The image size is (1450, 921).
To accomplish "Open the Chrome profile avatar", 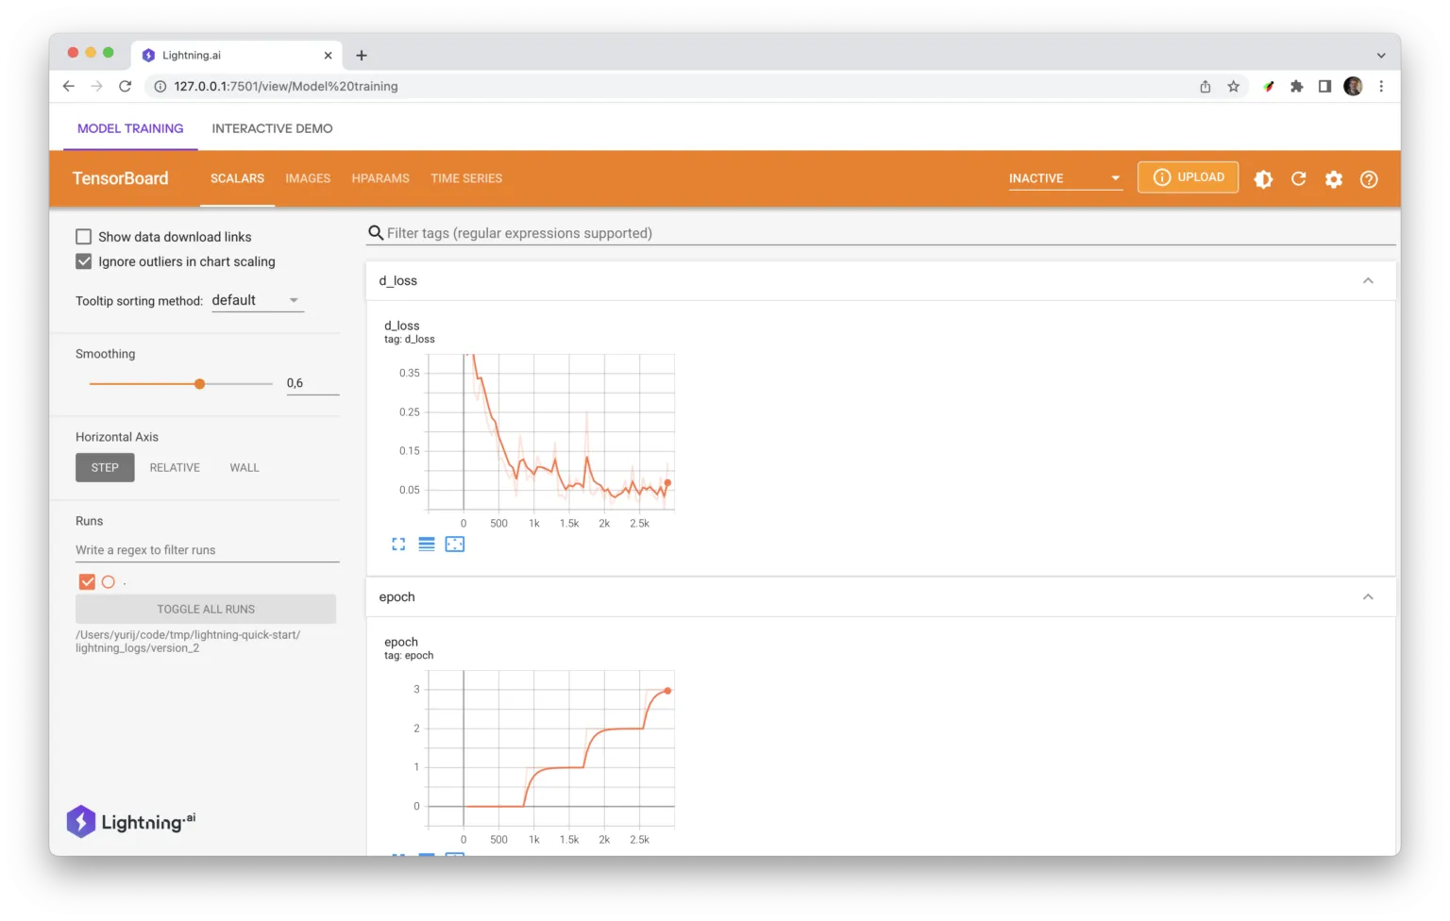I will (1353, 87).
